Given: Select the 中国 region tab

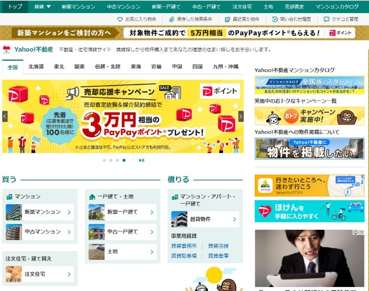Looking at the screenshot, I should [177, 66].
